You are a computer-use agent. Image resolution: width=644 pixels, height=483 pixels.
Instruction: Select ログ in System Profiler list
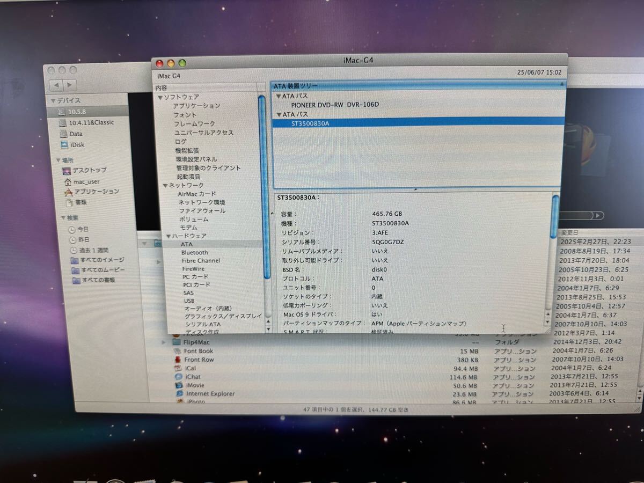(x=181, y=142)
